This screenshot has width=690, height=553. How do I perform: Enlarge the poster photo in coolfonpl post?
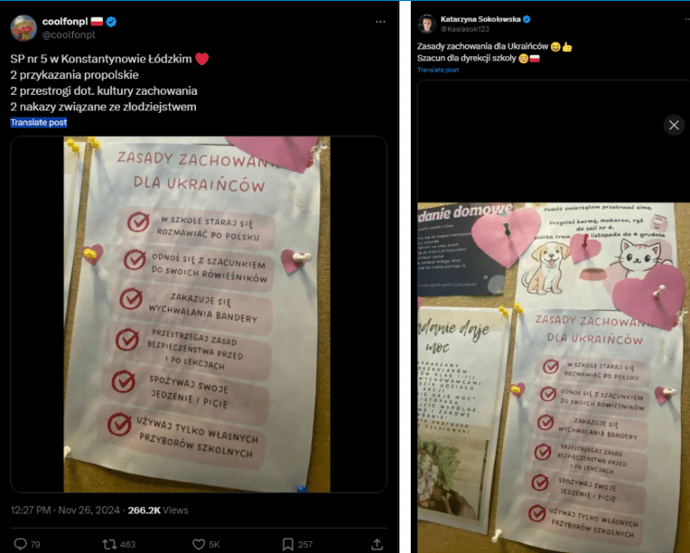[199, 314]
